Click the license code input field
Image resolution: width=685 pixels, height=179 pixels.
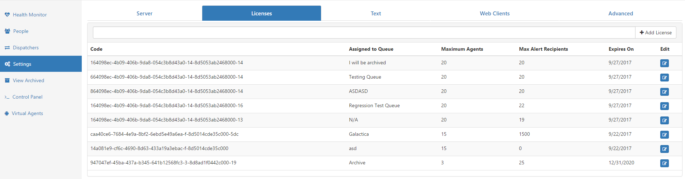tap(364, 33)
